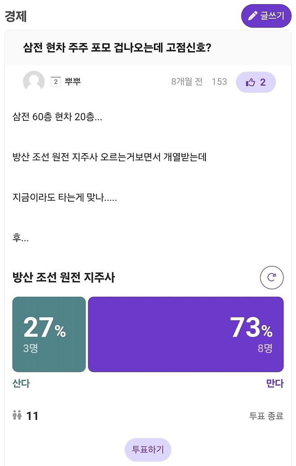Switch to the 경제 category tab
This screenshot has height=466, width=296.
[x=15, y=16]
